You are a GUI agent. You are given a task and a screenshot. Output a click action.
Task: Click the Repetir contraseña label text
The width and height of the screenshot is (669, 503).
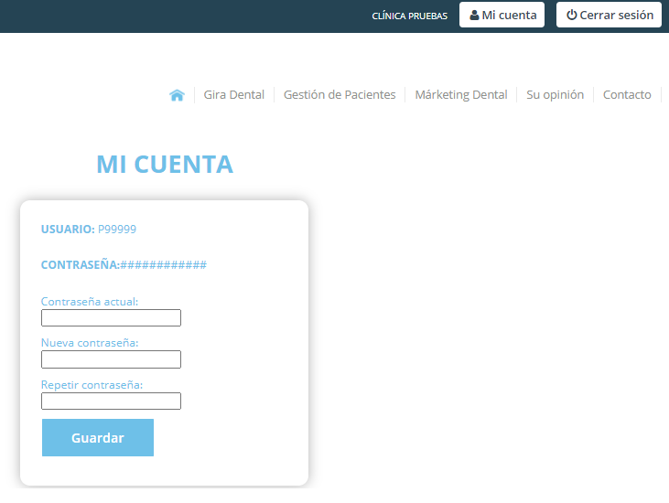click(92, 385)
